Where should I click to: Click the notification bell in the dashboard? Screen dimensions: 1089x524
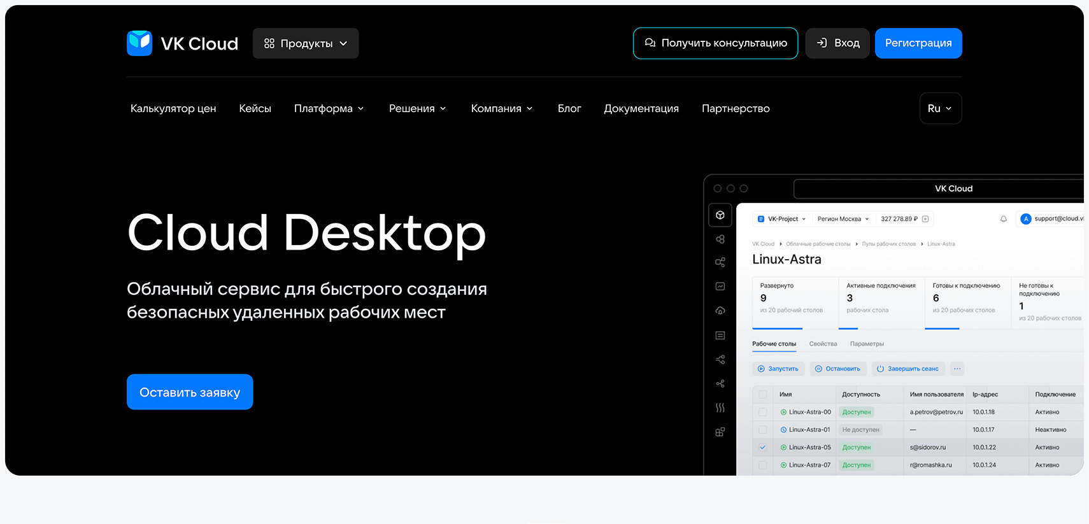point(1004,219)
